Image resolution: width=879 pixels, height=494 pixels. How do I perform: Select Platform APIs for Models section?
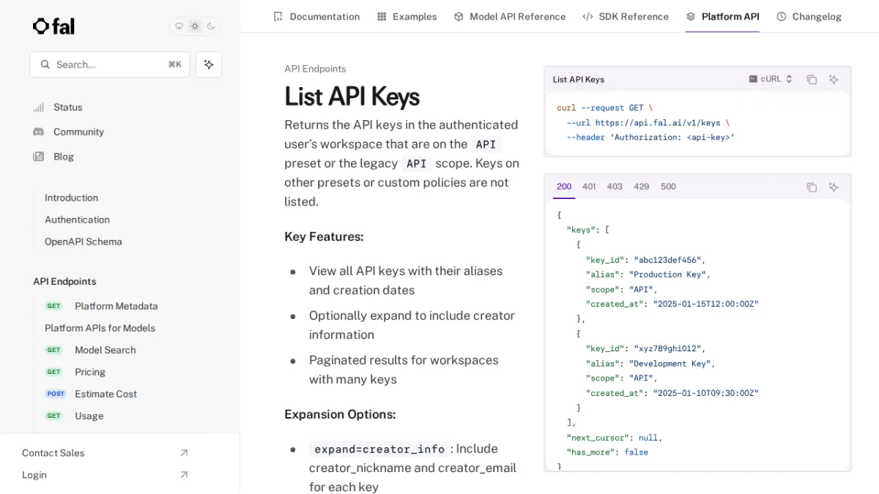pos(100,328)
